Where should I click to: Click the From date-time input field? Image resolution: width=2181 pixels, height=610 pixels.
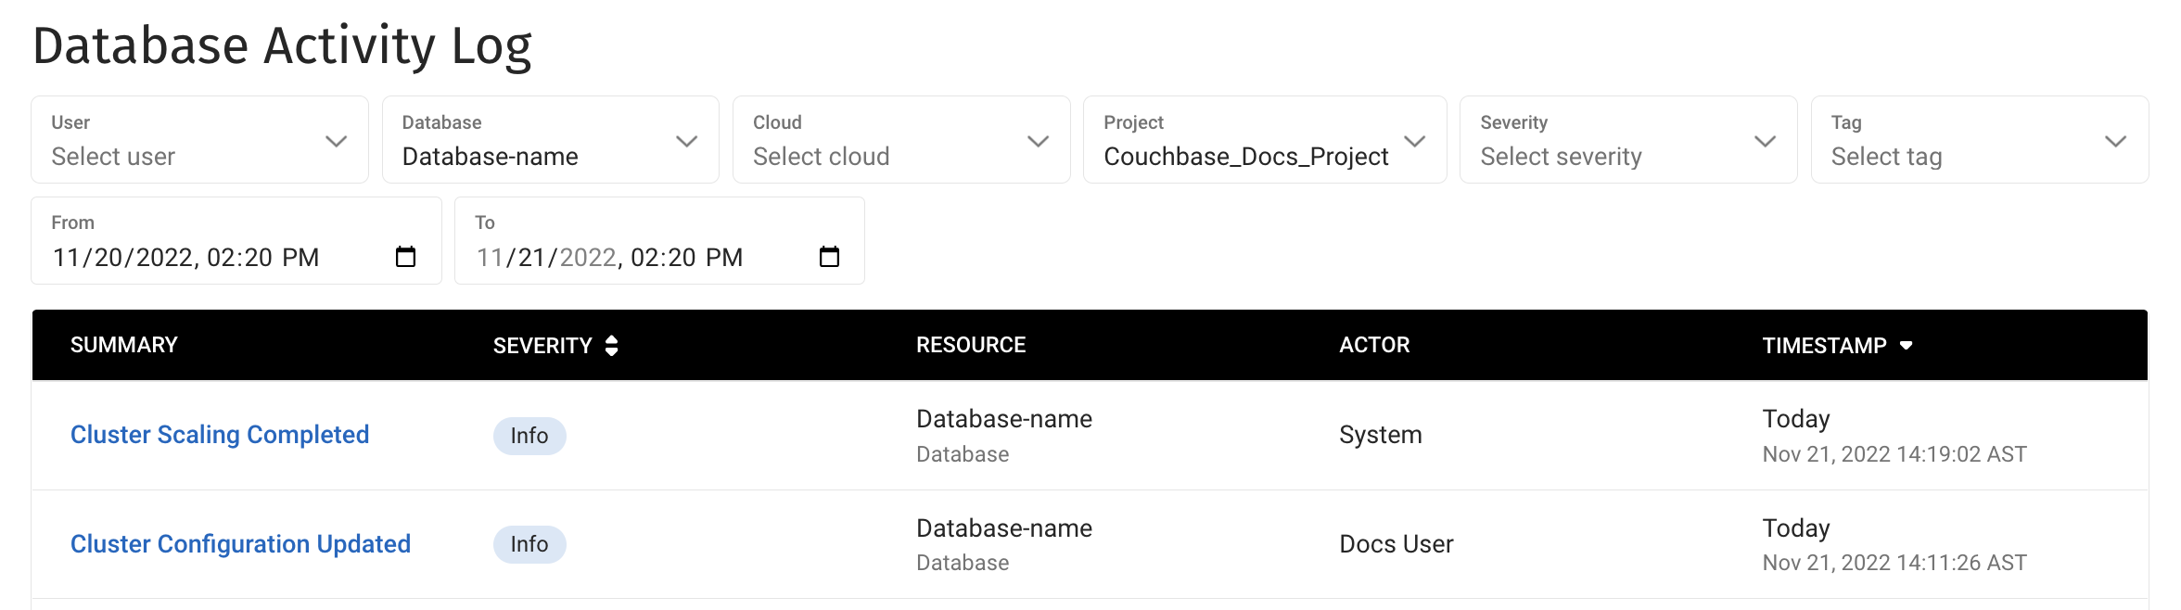pos(236,241)
